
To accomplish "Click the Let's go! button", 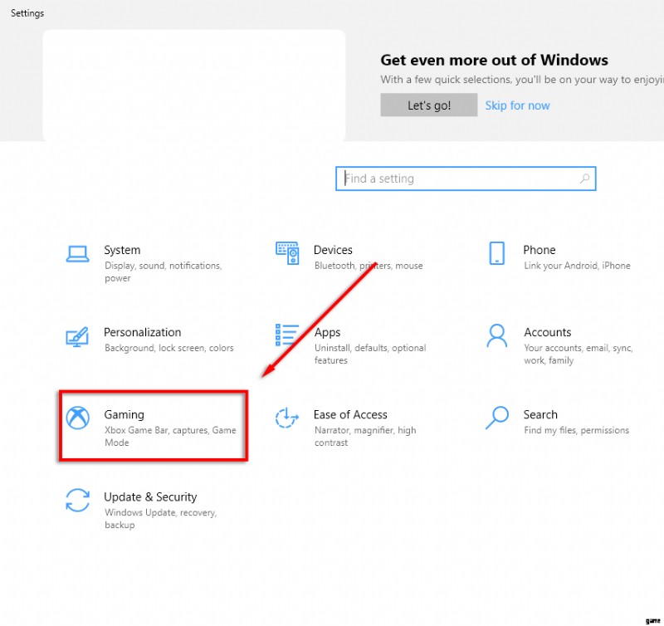I will [428, 105].
